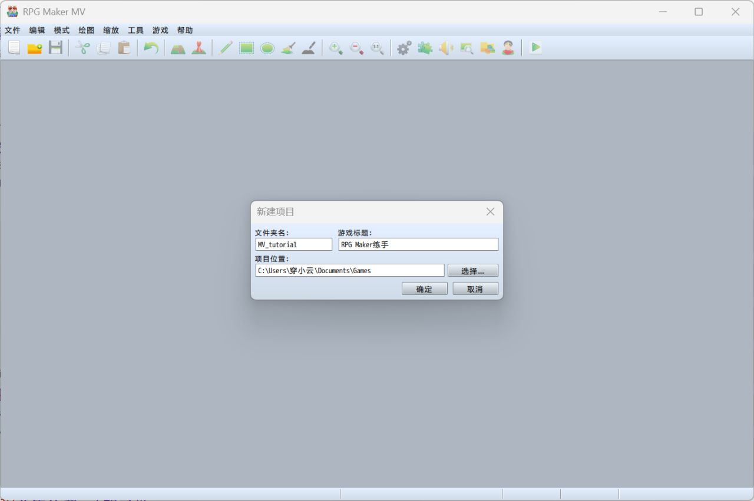Image resolution: width=754 pixels, height=501 pixels.
Task: Start Playtest with the green play icon
Action: [x=535, y=48]
